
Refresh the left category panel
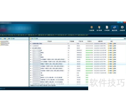tap(13, 39)
